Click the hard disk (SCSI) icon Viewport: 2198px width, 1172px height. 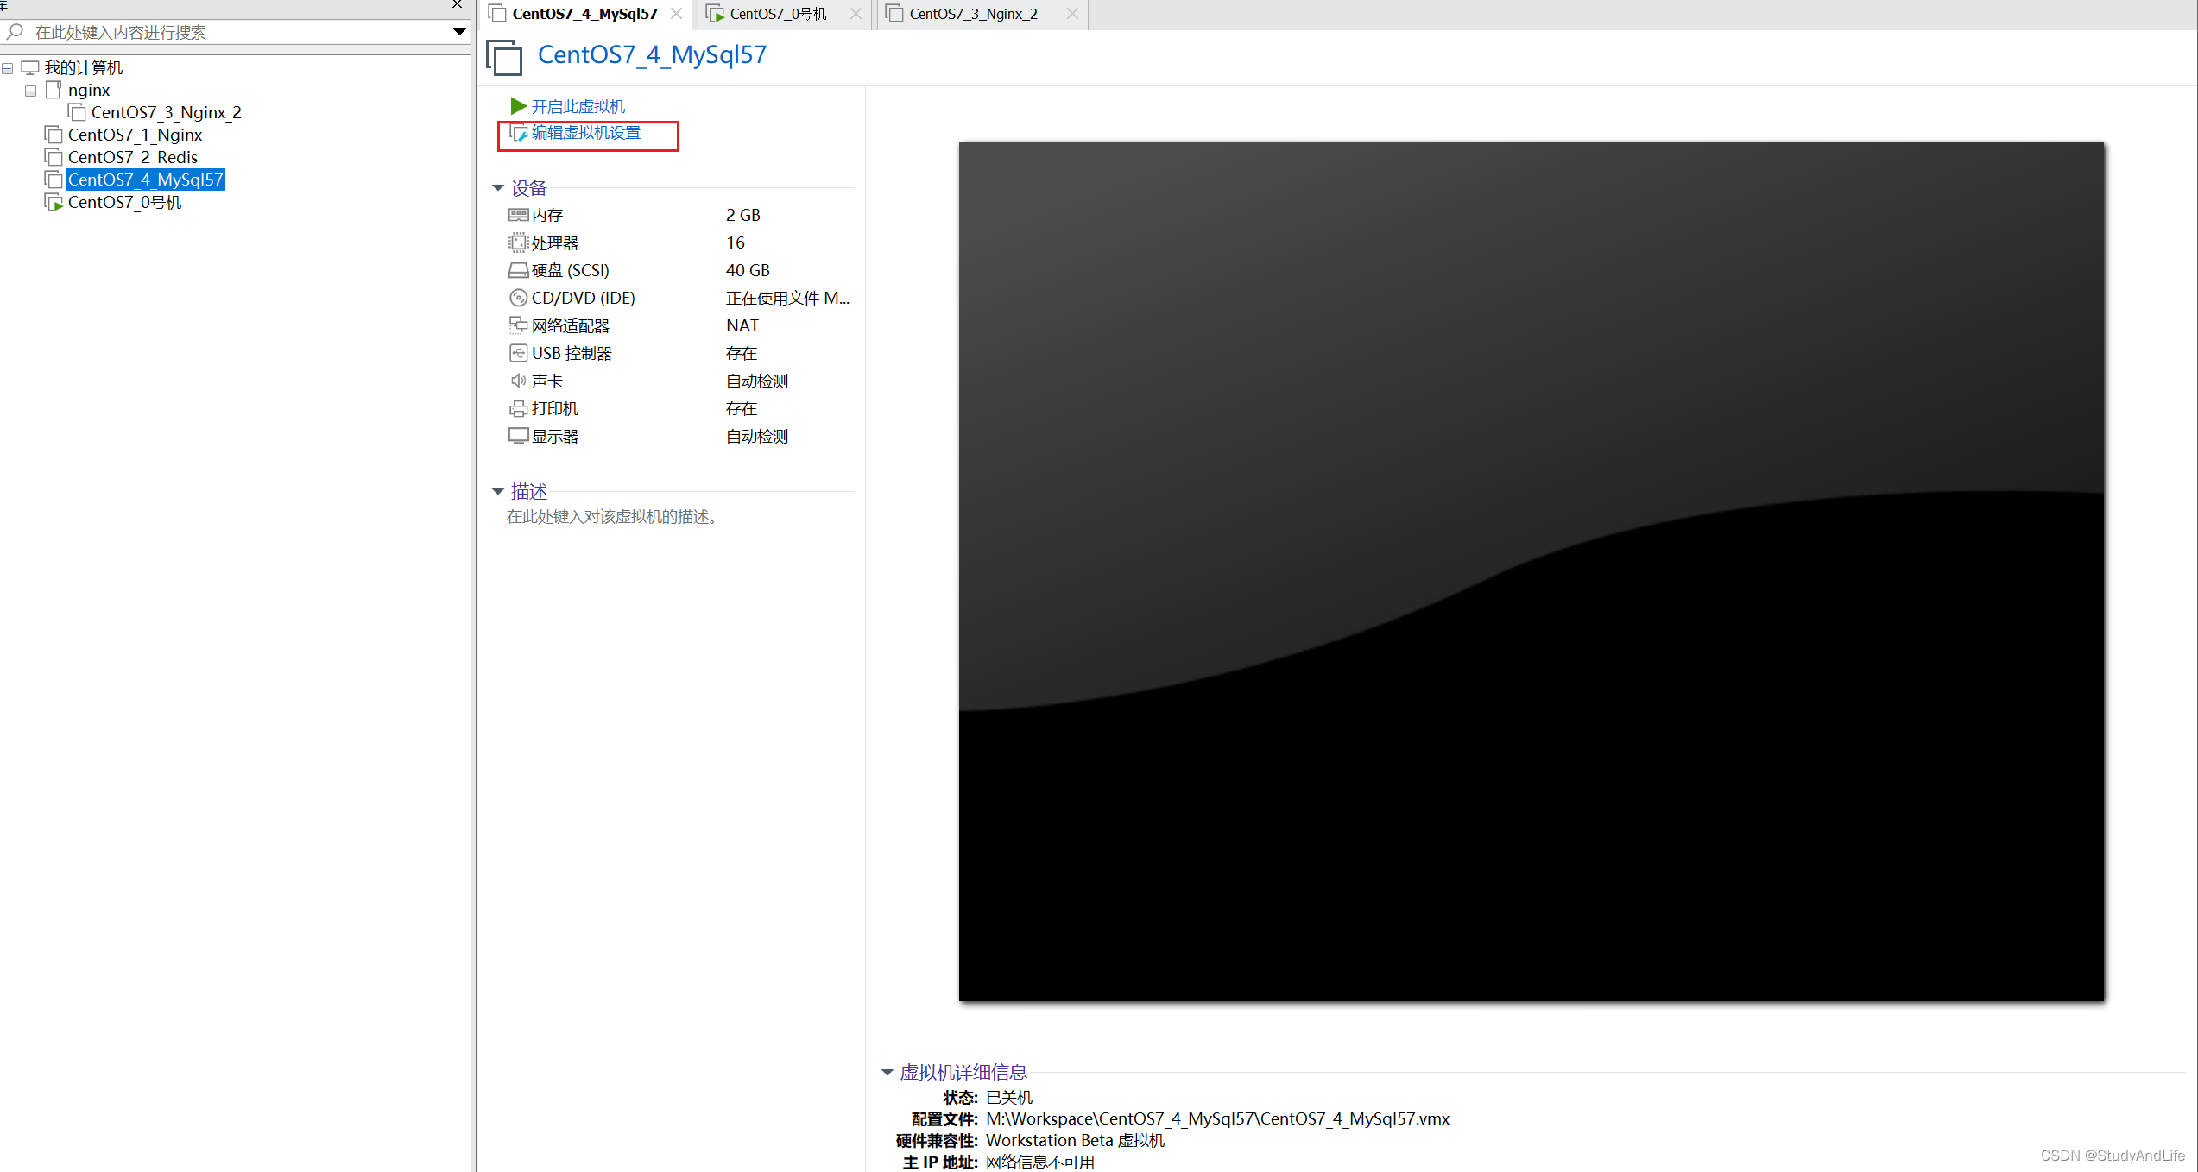pos(518,270)
